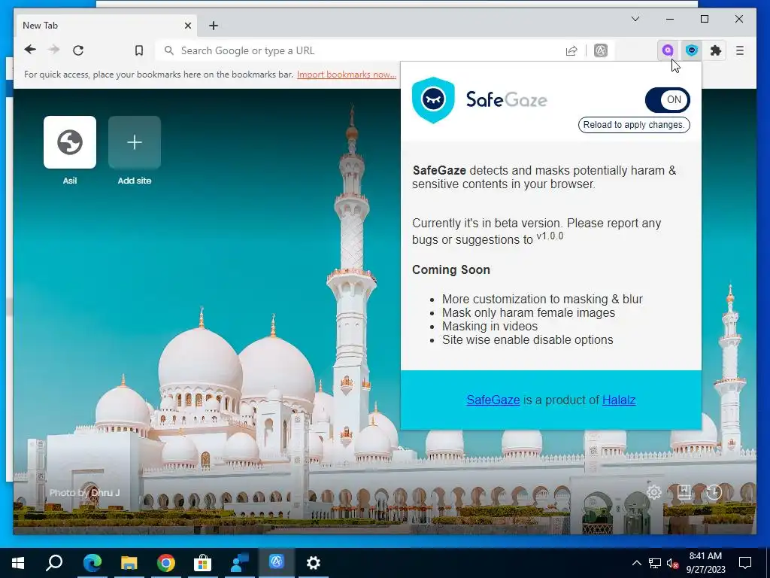The width and height of the screenshot is (770, 578).
Task: Show hidden system tray icons
Action: 636,563
